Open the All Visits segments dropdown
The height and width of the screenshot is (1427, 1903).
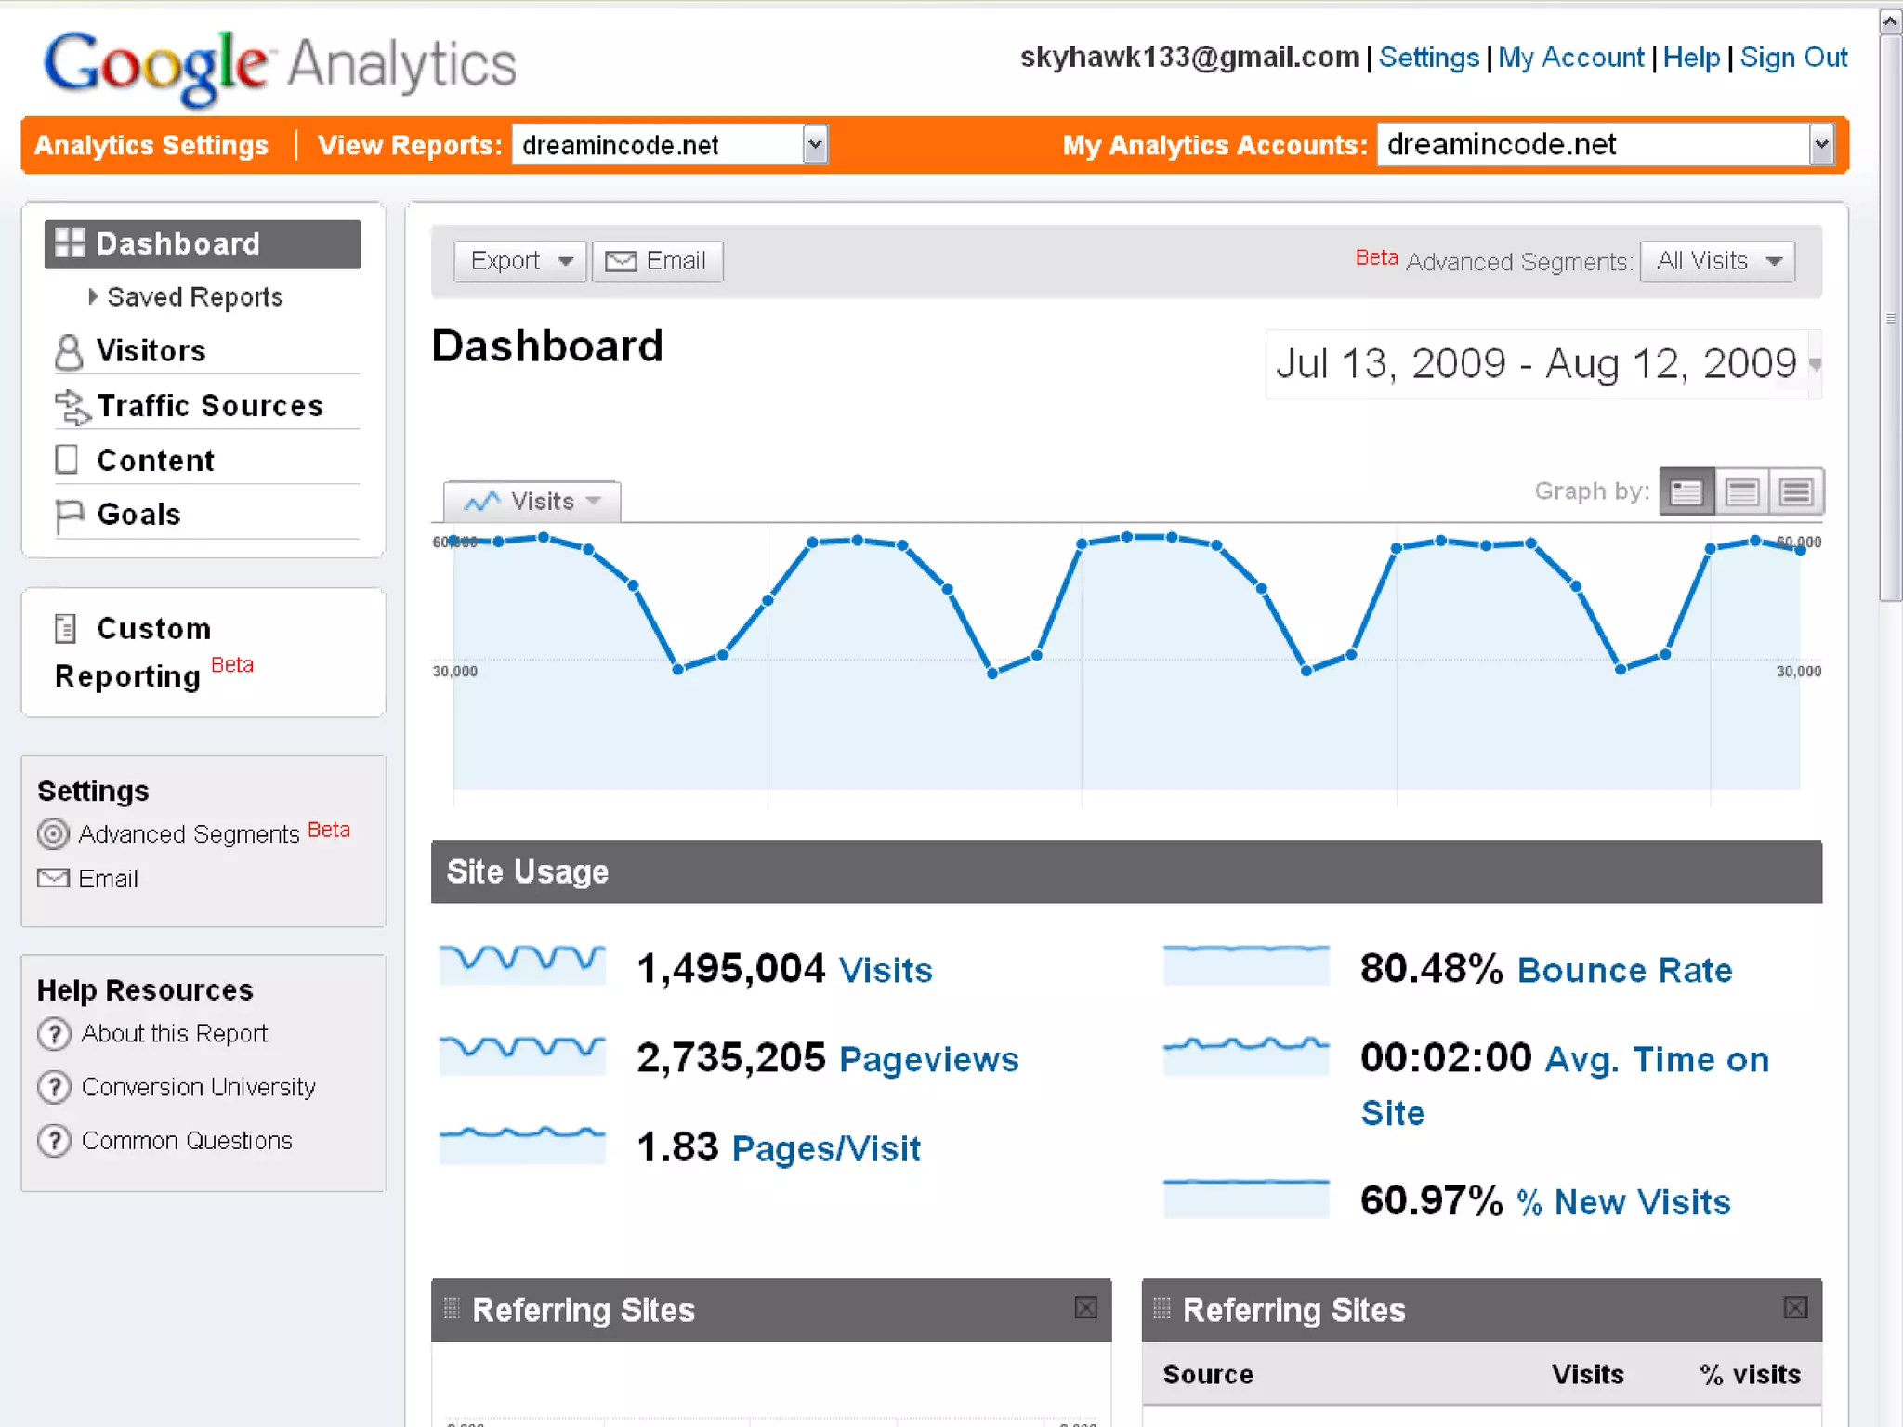point(1717,261)
